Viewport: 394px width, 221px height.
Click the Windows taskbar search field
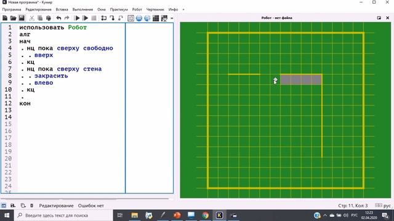[63, 215]
